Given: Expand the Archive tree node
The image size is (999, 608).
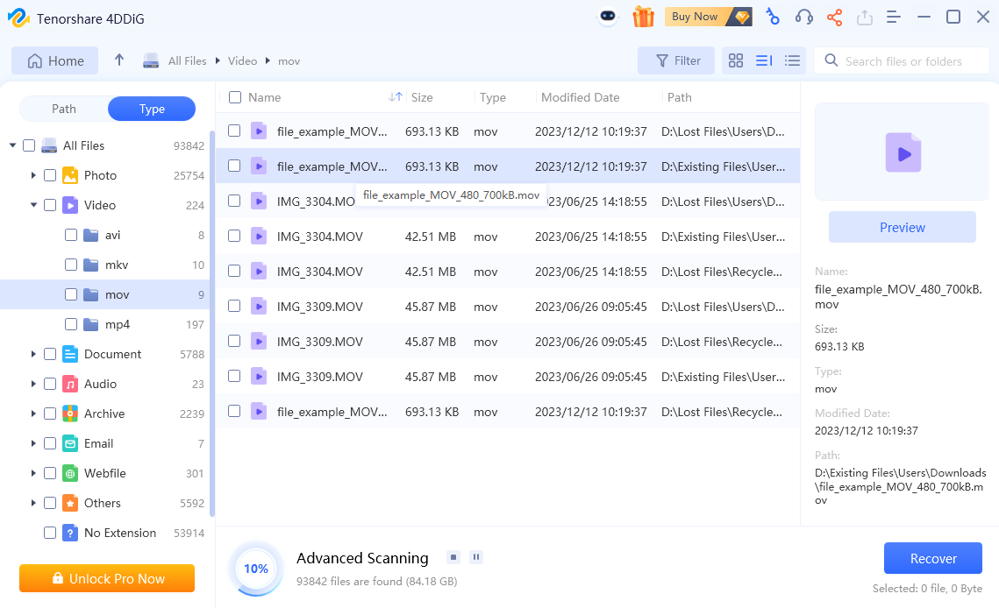Looking at the screenshot, I should click(33, 414).
